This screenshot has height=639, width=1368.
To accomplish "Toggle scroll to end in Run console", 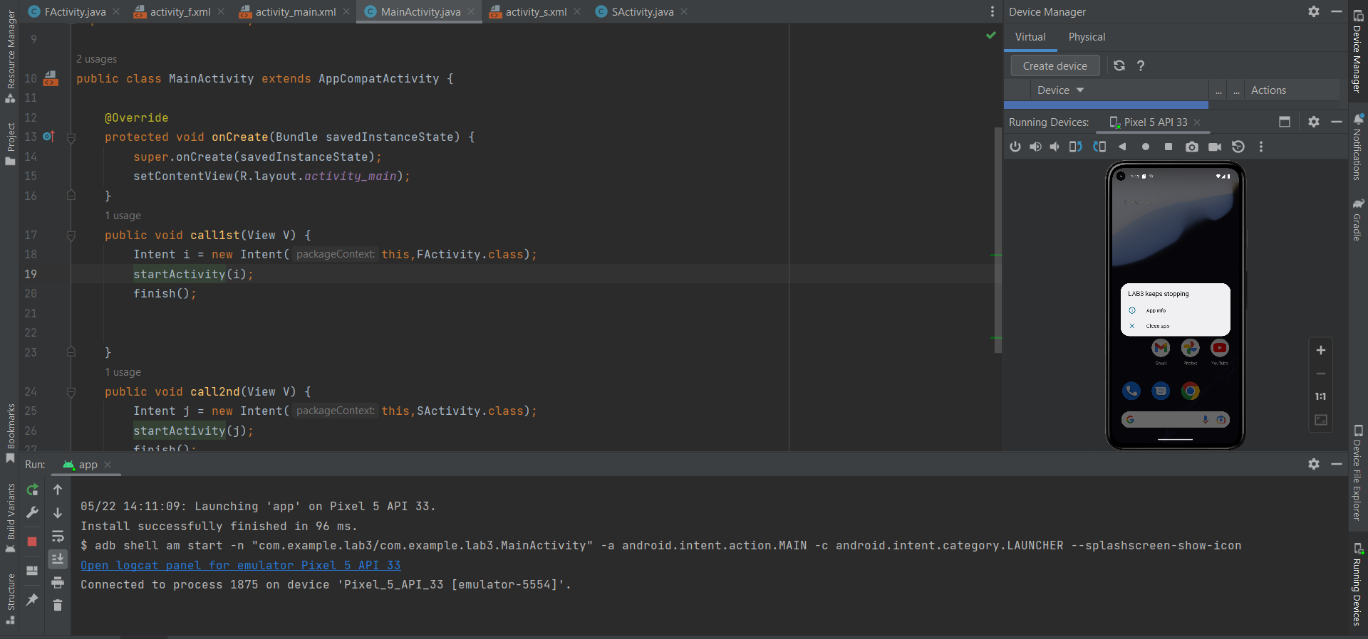I will point(58,559).
